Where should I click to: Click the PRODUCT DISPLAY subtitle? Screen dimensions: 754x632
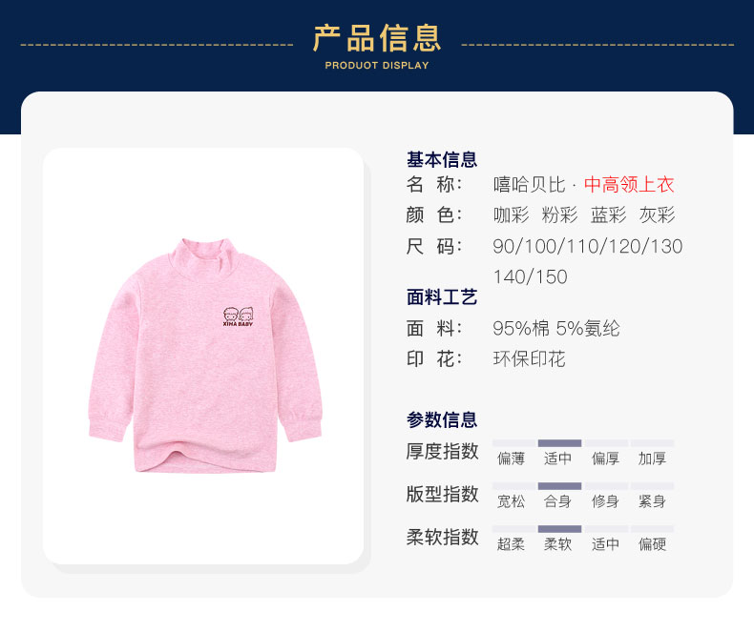point(377,66)
